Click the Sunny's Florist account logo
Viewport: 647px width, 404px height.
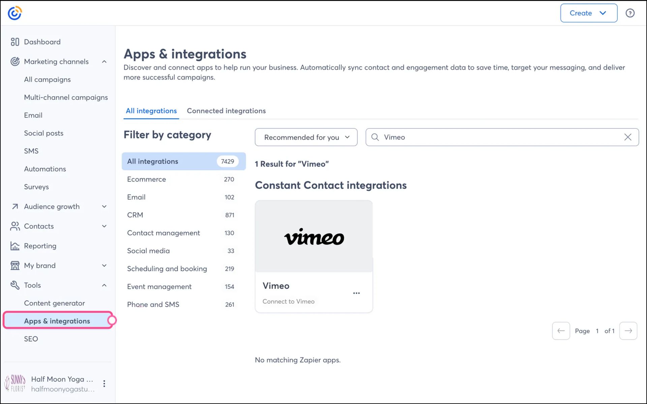(x=15, y=383)
